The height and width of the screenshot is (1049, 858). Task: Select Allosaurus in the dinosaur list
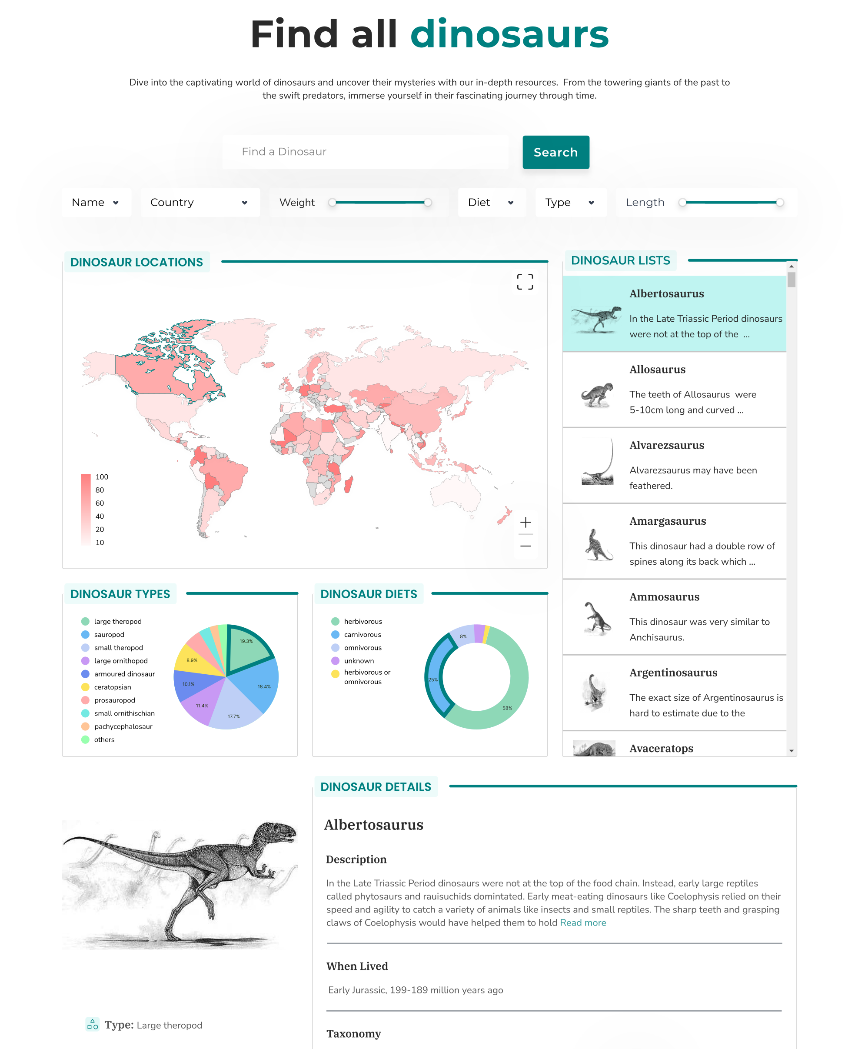coord(674,390)
